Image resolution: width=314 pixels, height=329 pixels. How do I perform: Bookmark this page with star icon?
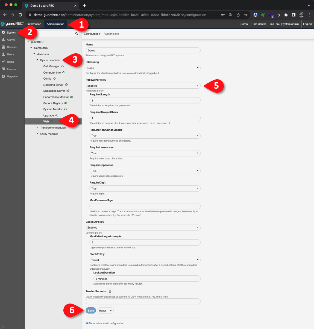(x=246, y=15)
